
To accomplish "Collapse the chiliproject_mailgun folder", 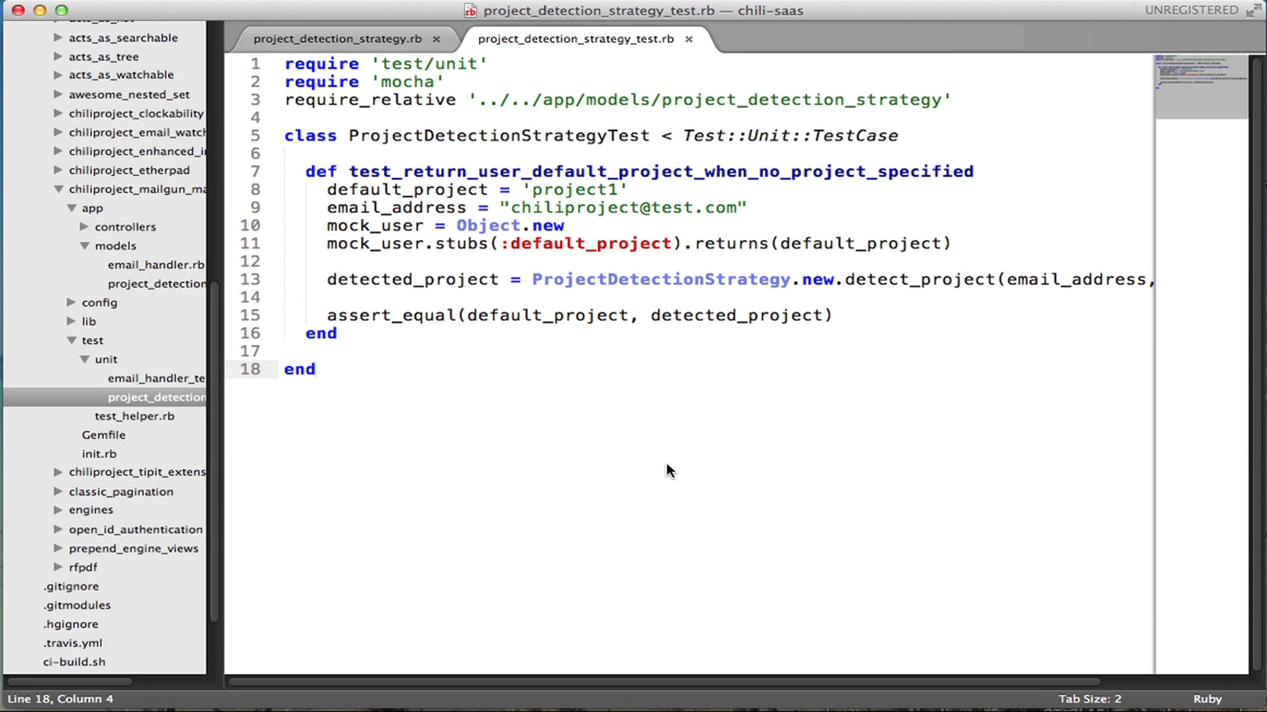I will coord(59,189).
